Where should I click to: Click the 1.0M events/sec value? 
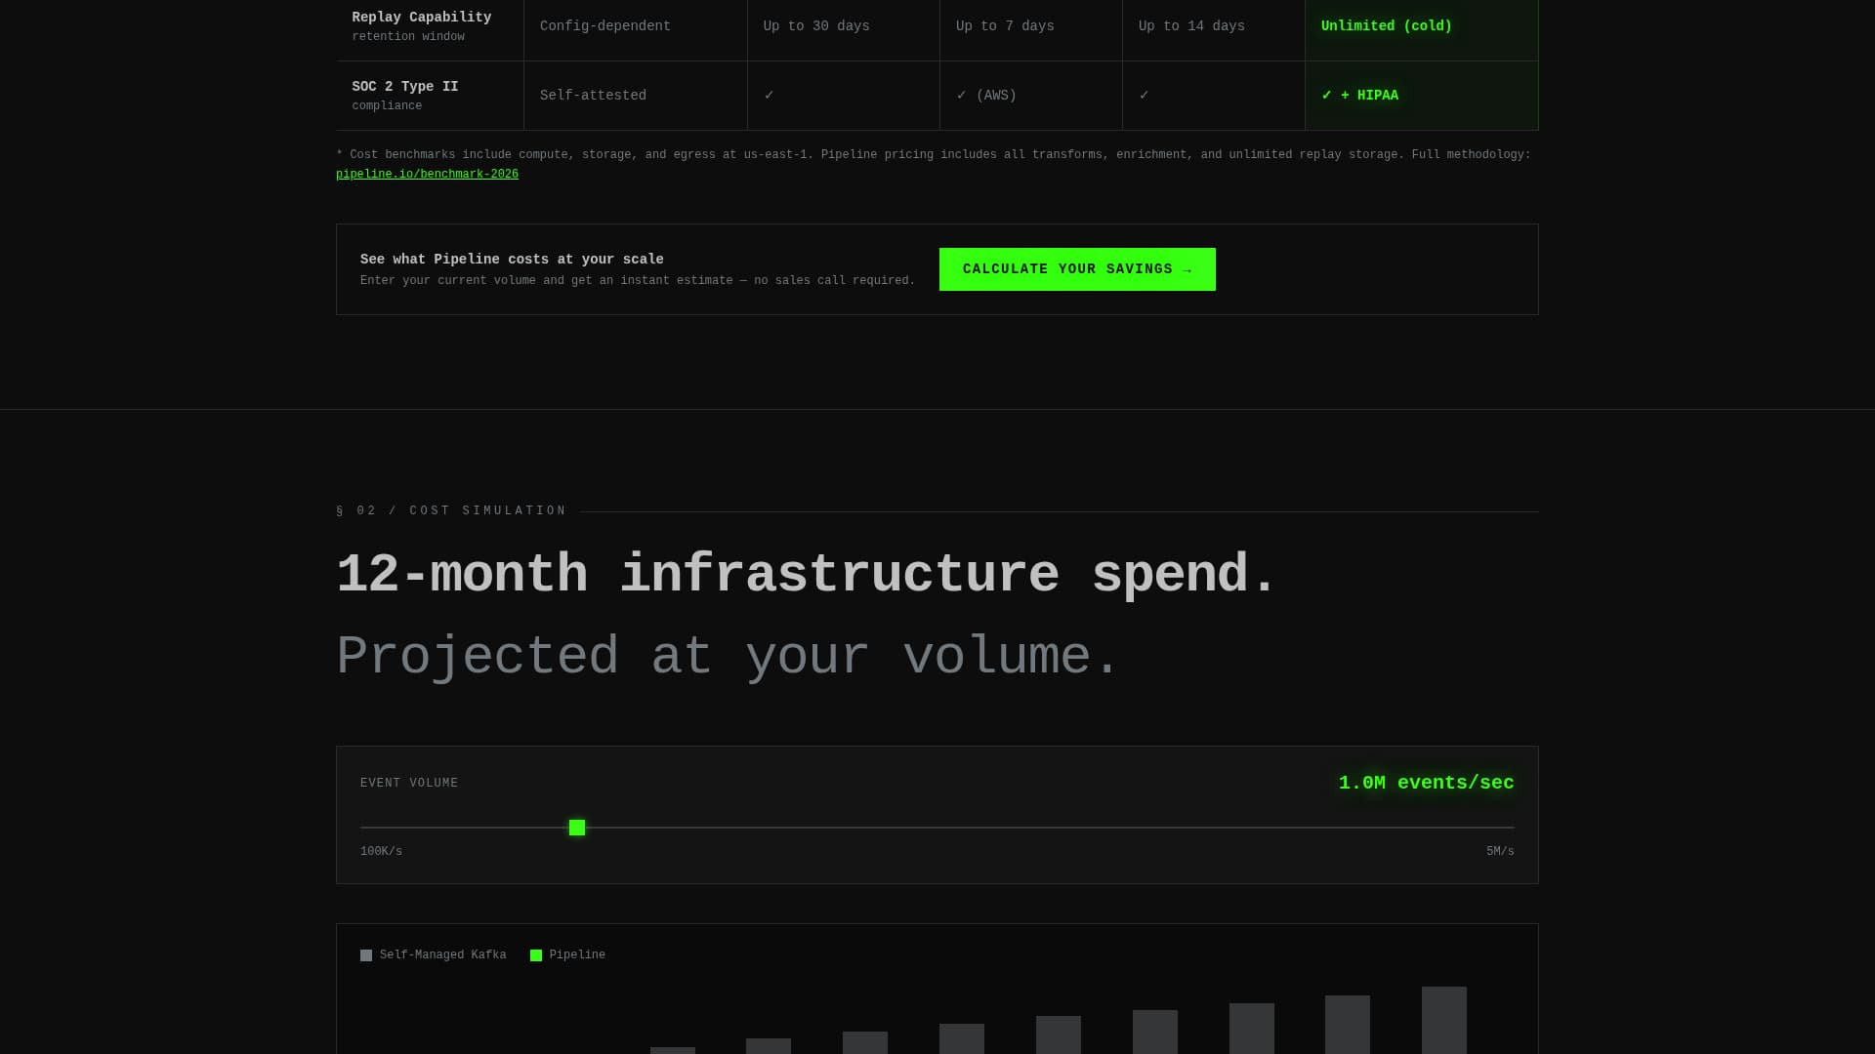pyautogui.click(x=1426, y=783)
